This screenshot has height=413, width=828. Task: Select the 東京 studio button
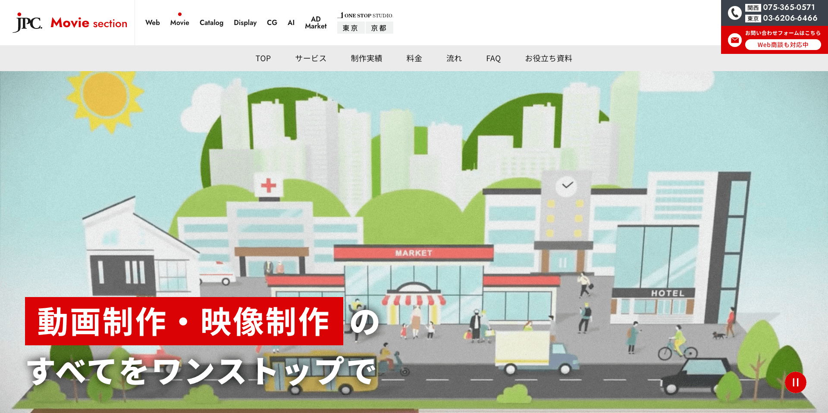coord(350,28)
